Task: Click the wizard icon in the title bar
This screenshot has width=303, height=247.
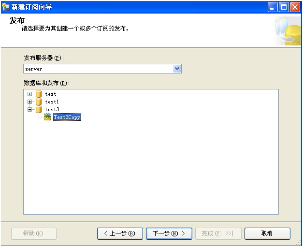Action: click(6, 7)
